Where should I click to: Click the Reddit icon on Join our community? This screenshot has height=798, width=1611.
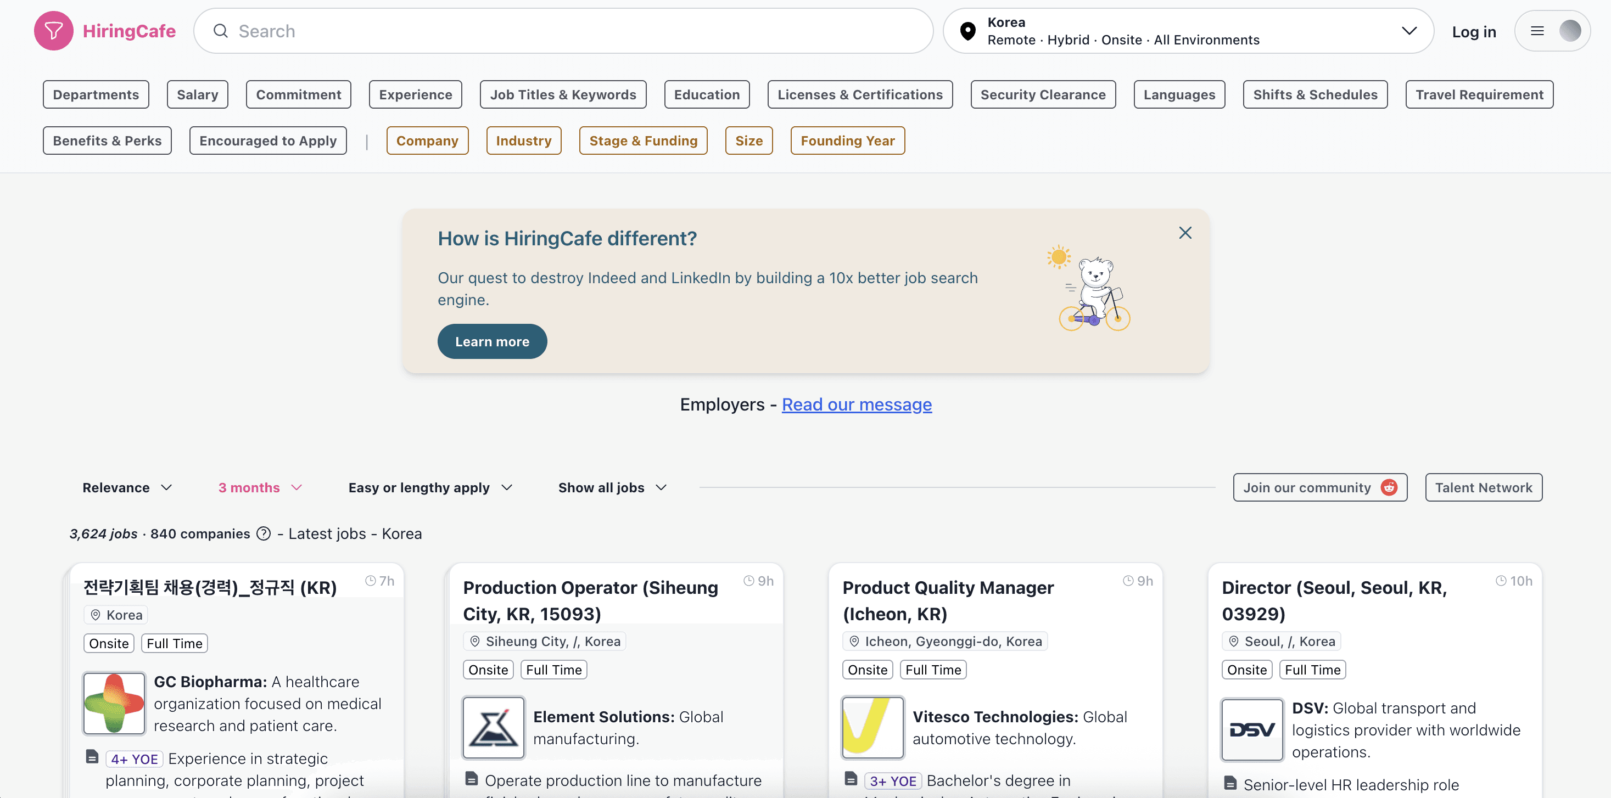1389,487
